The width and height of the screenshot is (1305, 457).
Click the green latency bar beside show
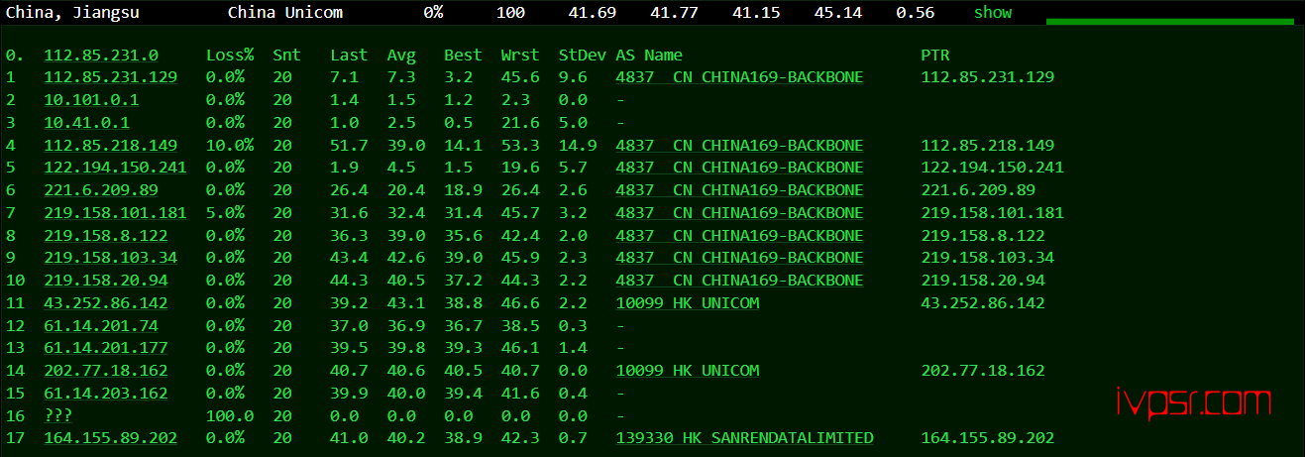point(1169,21)
